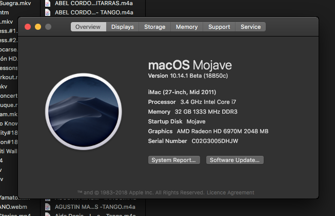The width and height of the screenshot is (335, 216).
Task: Select the file ending in rkout in Finder
Action: [9, 77]
